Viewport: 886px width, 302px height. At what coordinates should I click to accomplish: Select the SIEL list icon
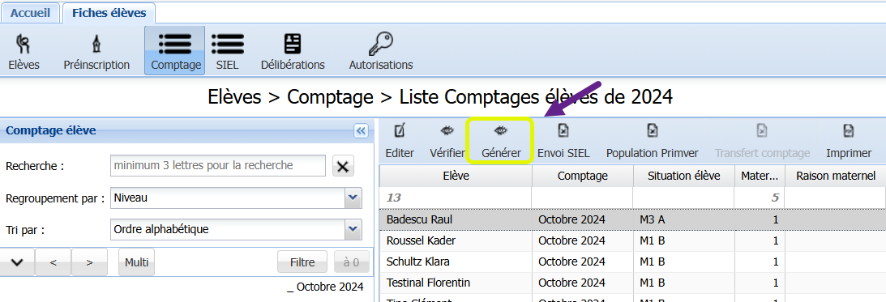(228, 44)
